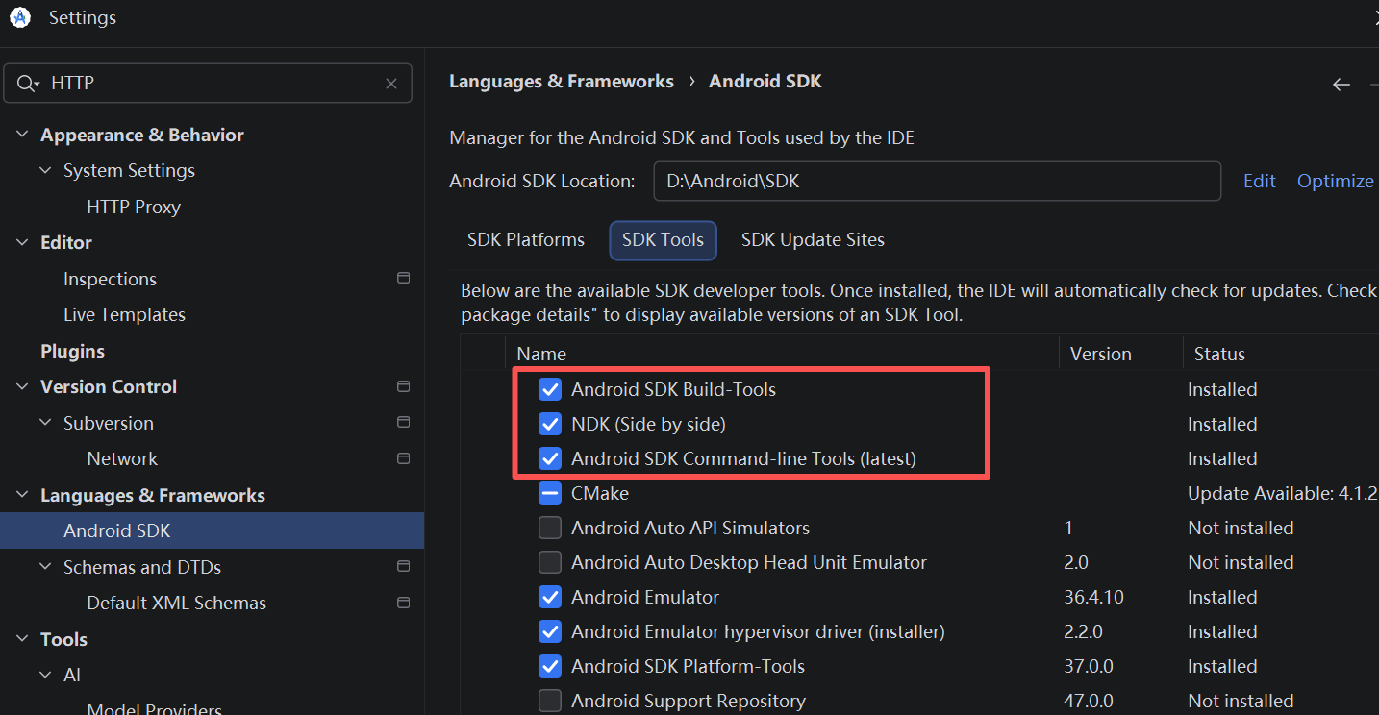
Task: Collapse the Editor section
Action: point(22,242)
